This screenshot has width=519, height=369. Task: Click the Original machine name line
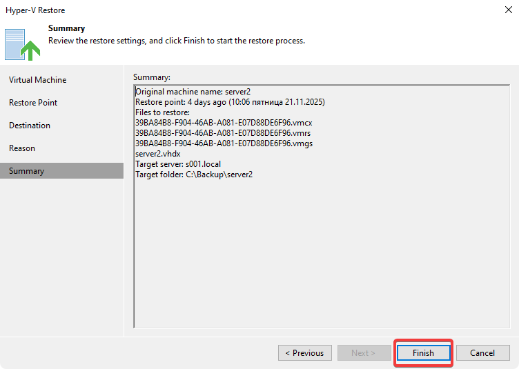pyautogui.click(x=193, y=92)
